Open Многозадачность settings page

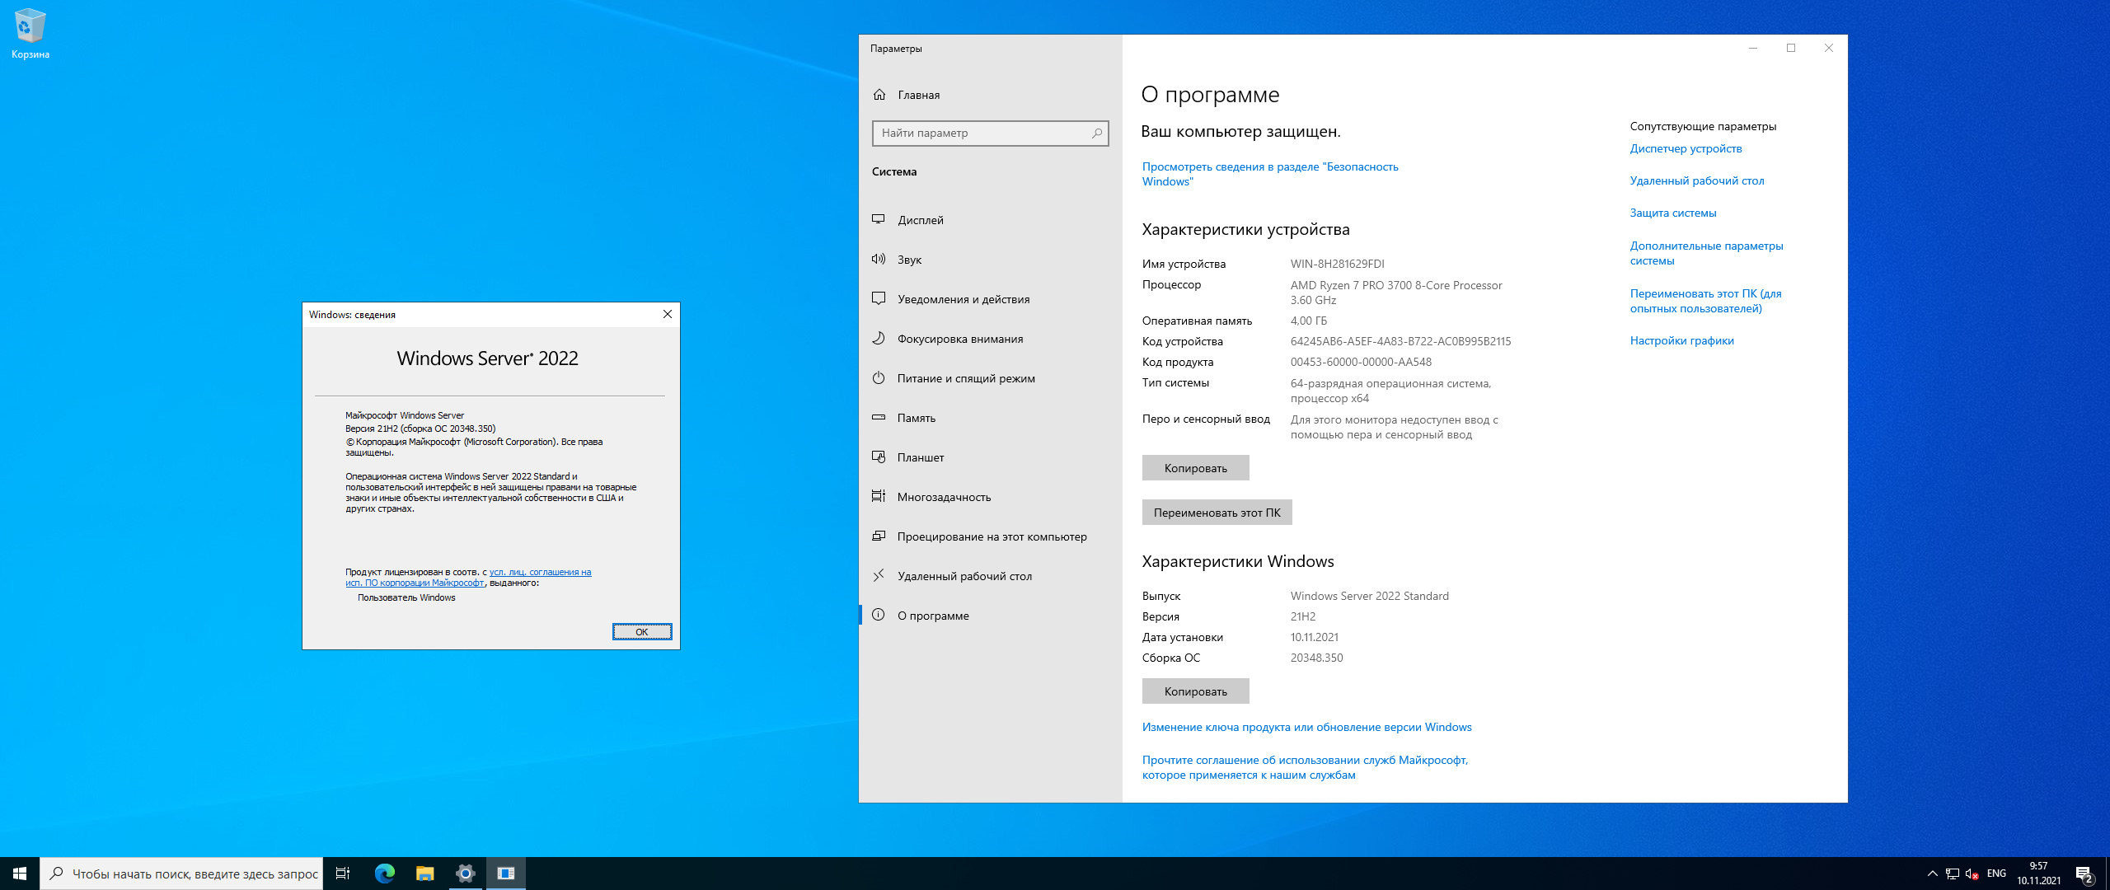990,497
